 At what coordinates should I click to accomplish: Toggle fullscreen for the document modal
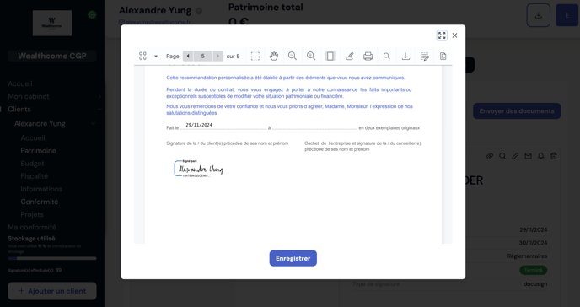(442, 35)
